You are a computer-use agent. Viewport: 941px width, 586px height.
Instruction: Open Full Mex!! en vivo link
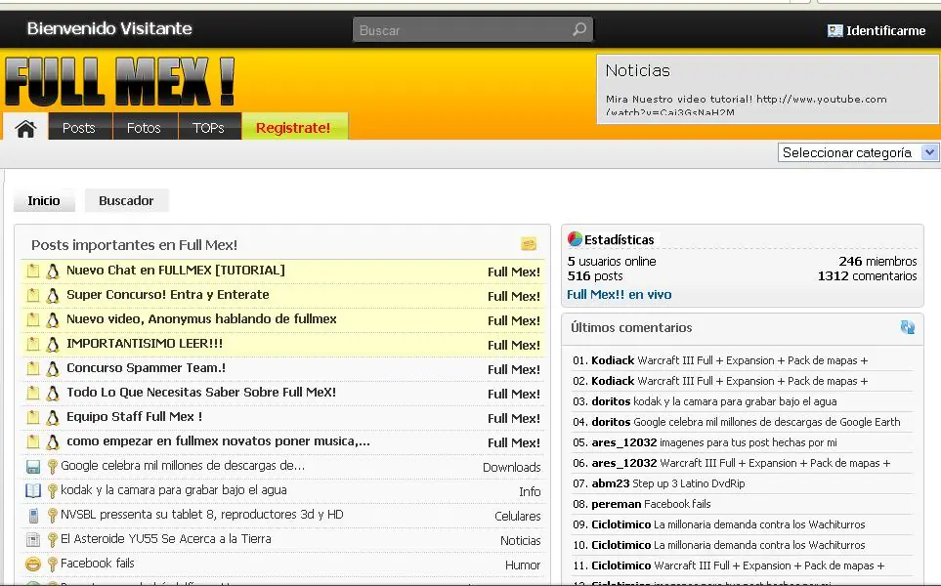pyautogui.click(x=619, y=295)
